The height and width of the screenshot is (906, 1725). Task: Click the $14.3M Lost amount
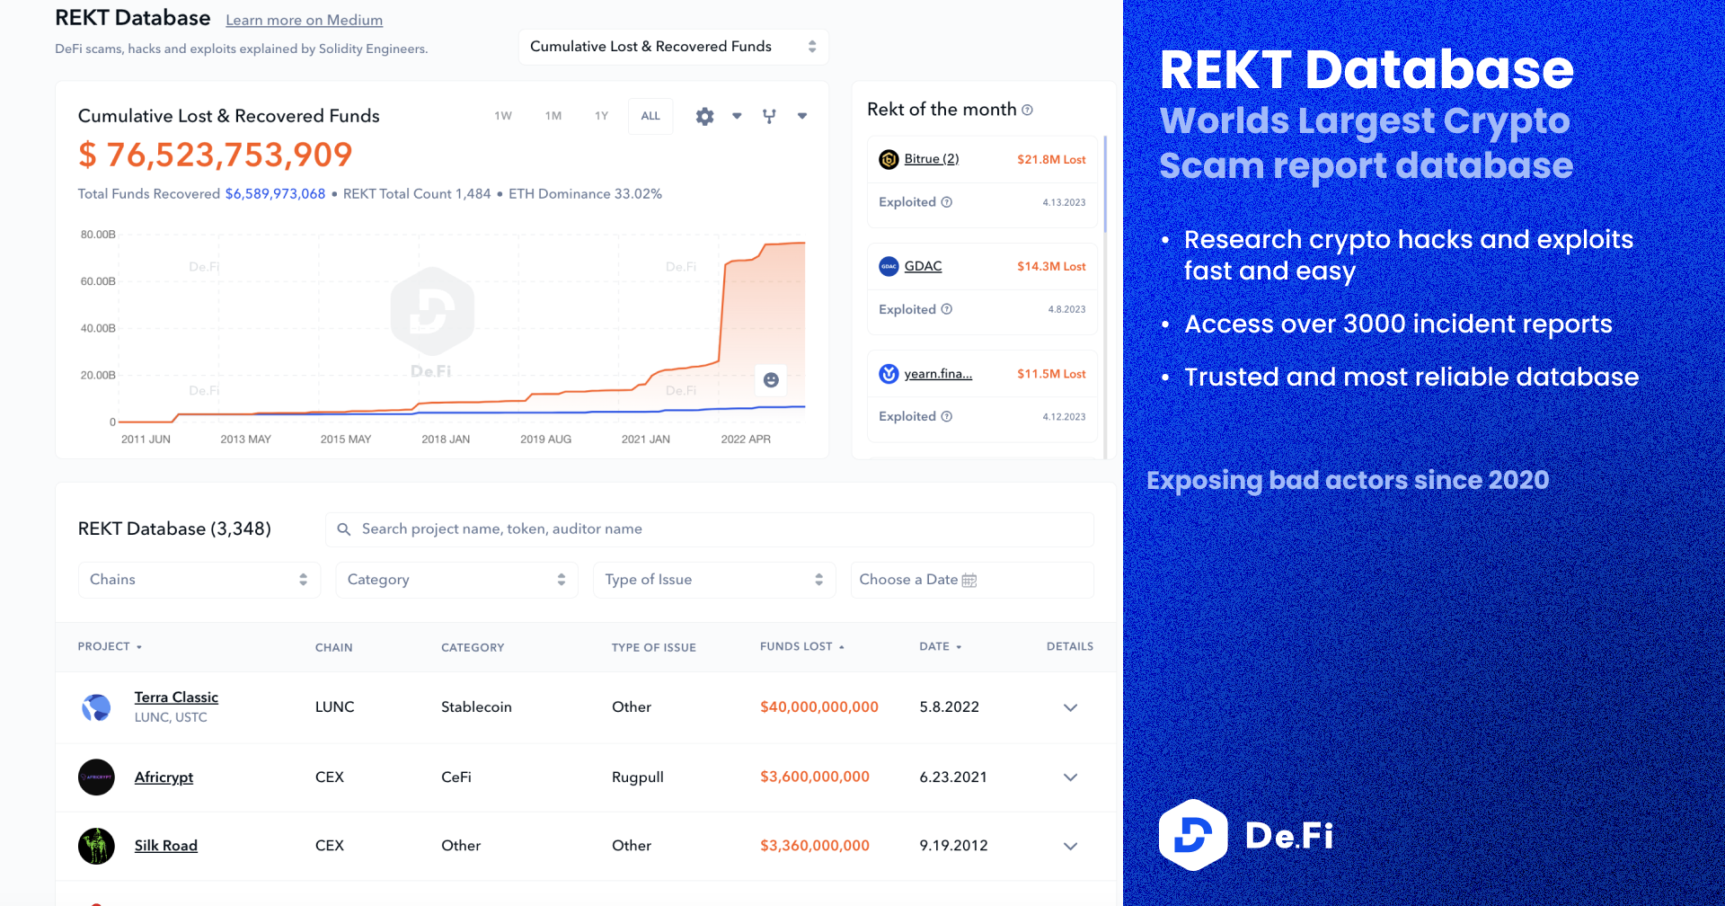point(1051,267)
